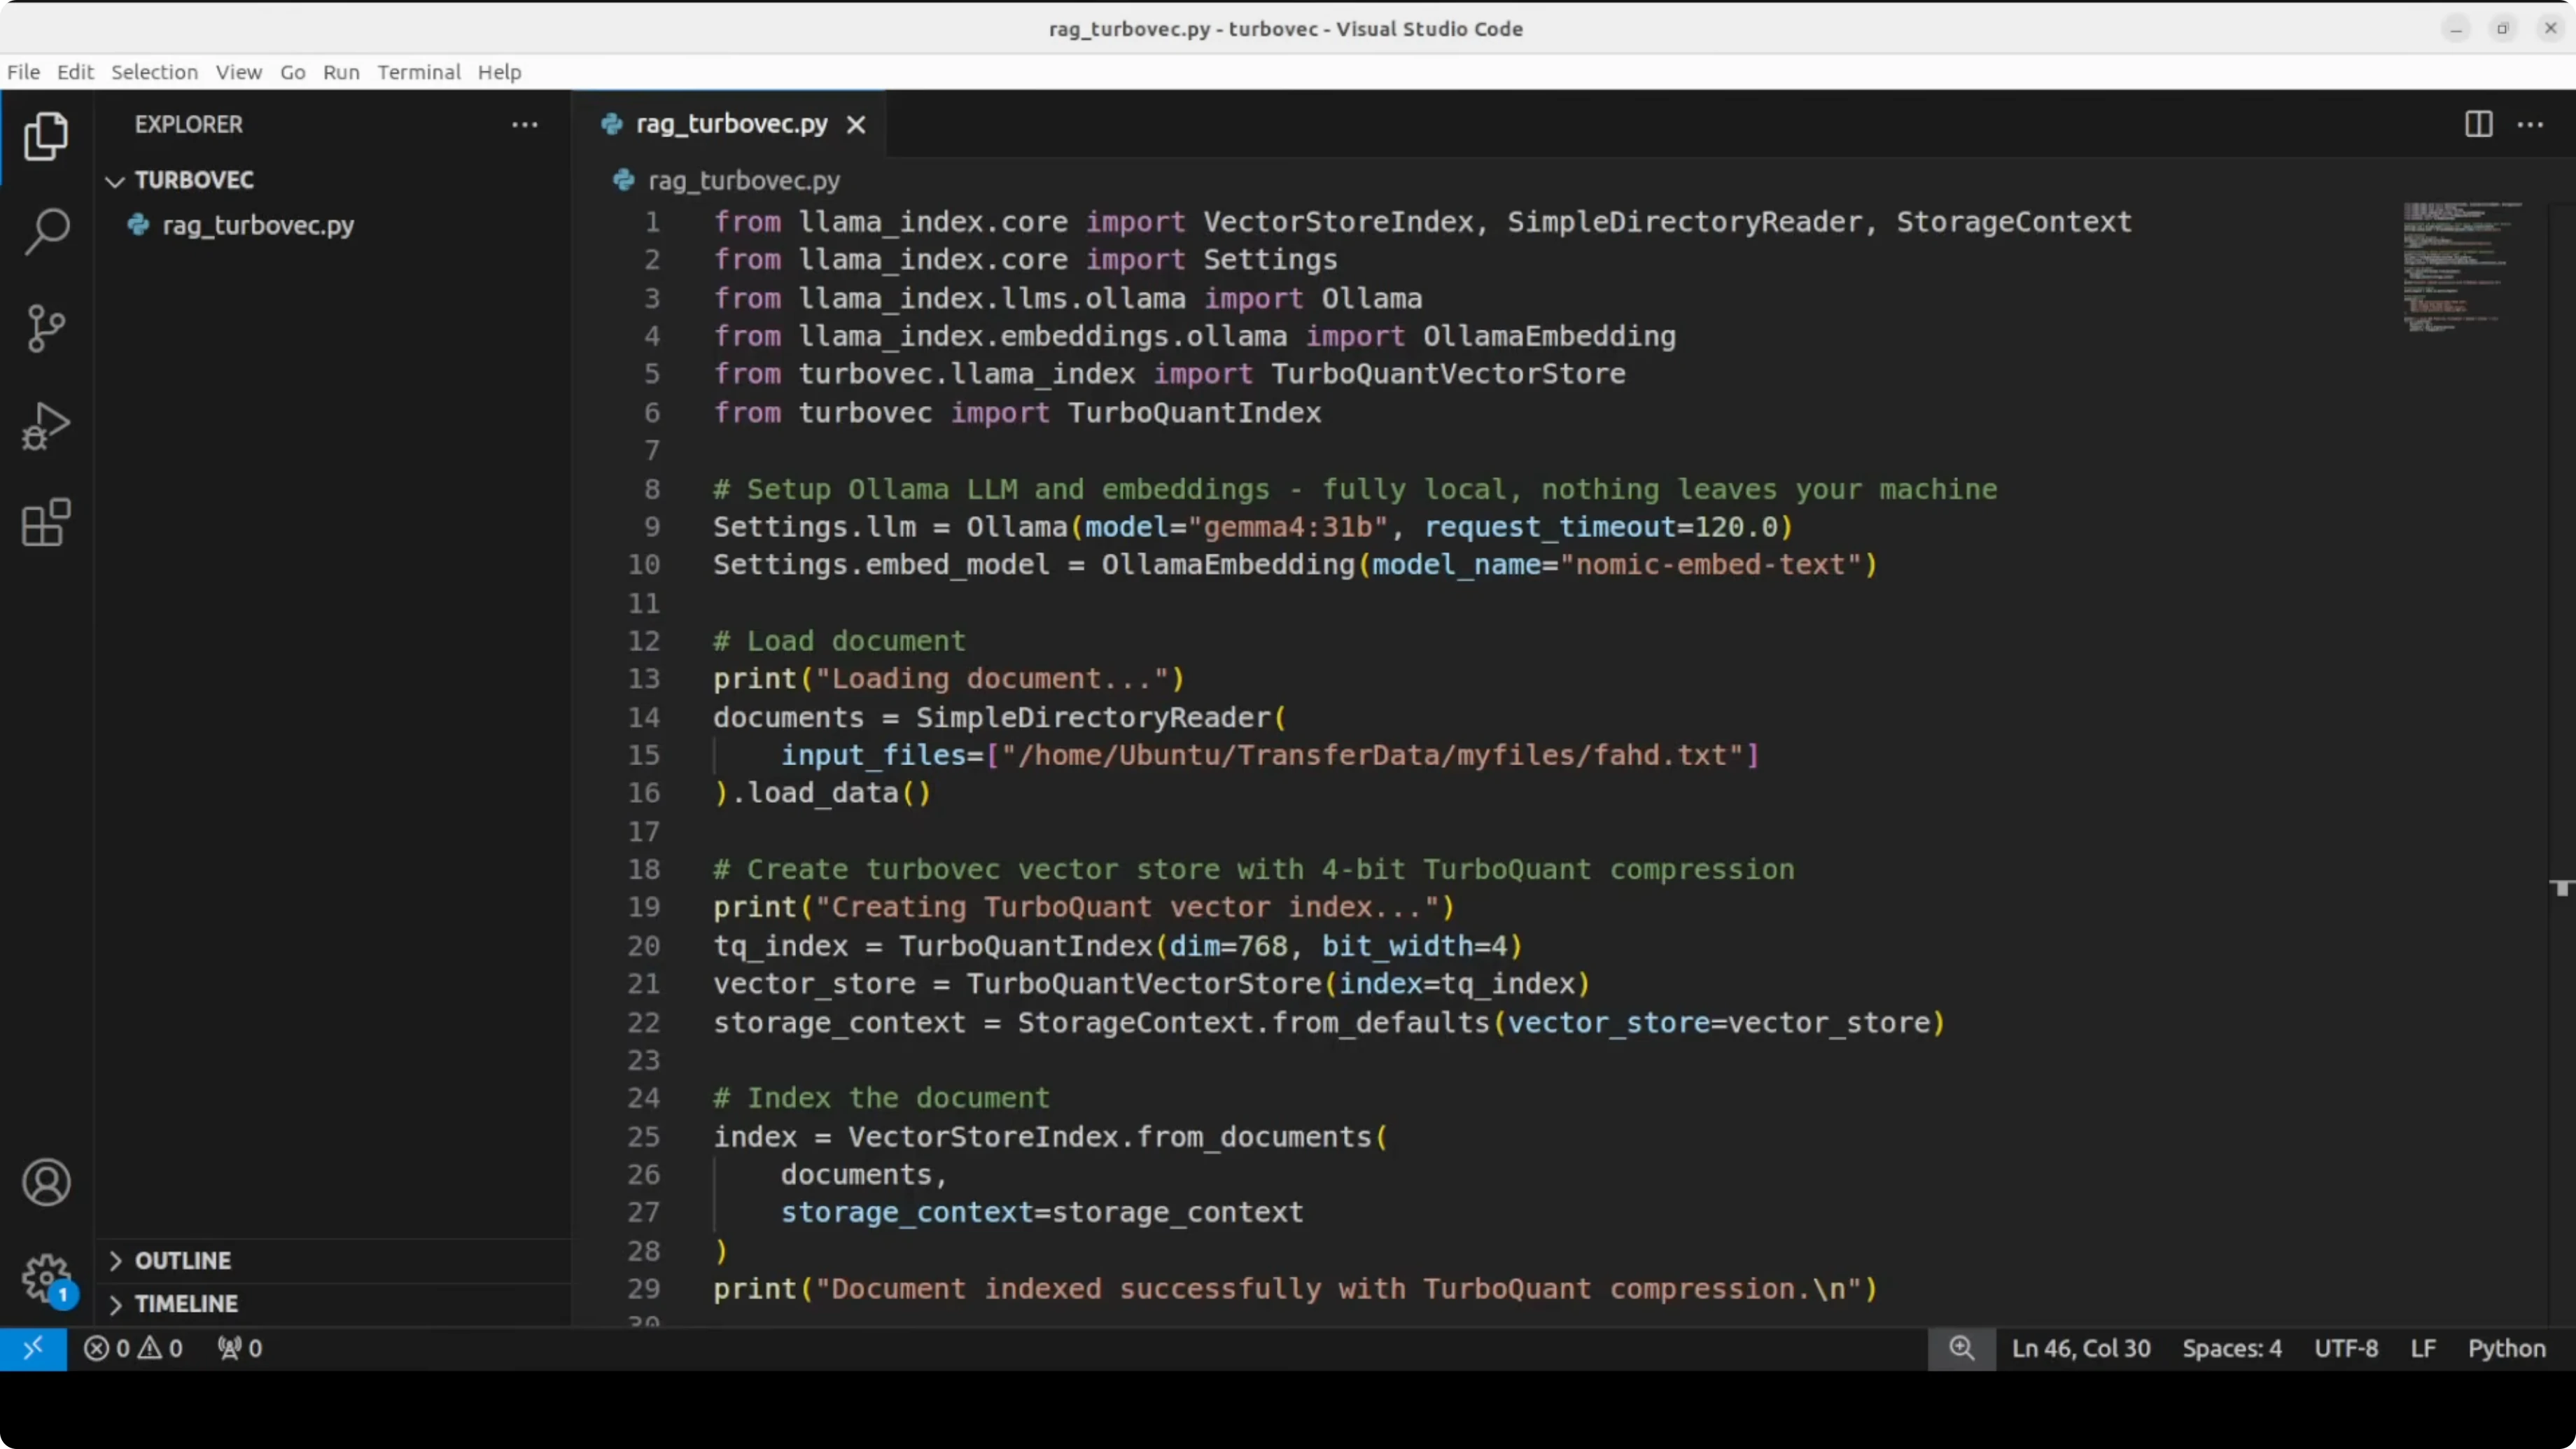This screenshot has width=2576, height=1449.
Task: Open the Extensions view
Action: (x=45, y=521)
